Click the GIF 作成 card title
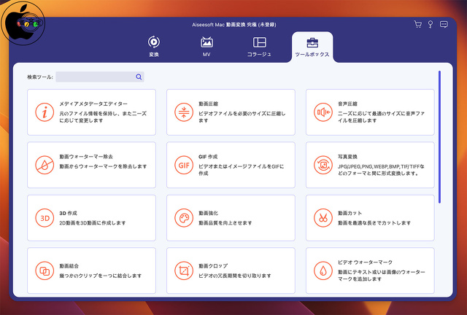 tap(208, 157)
